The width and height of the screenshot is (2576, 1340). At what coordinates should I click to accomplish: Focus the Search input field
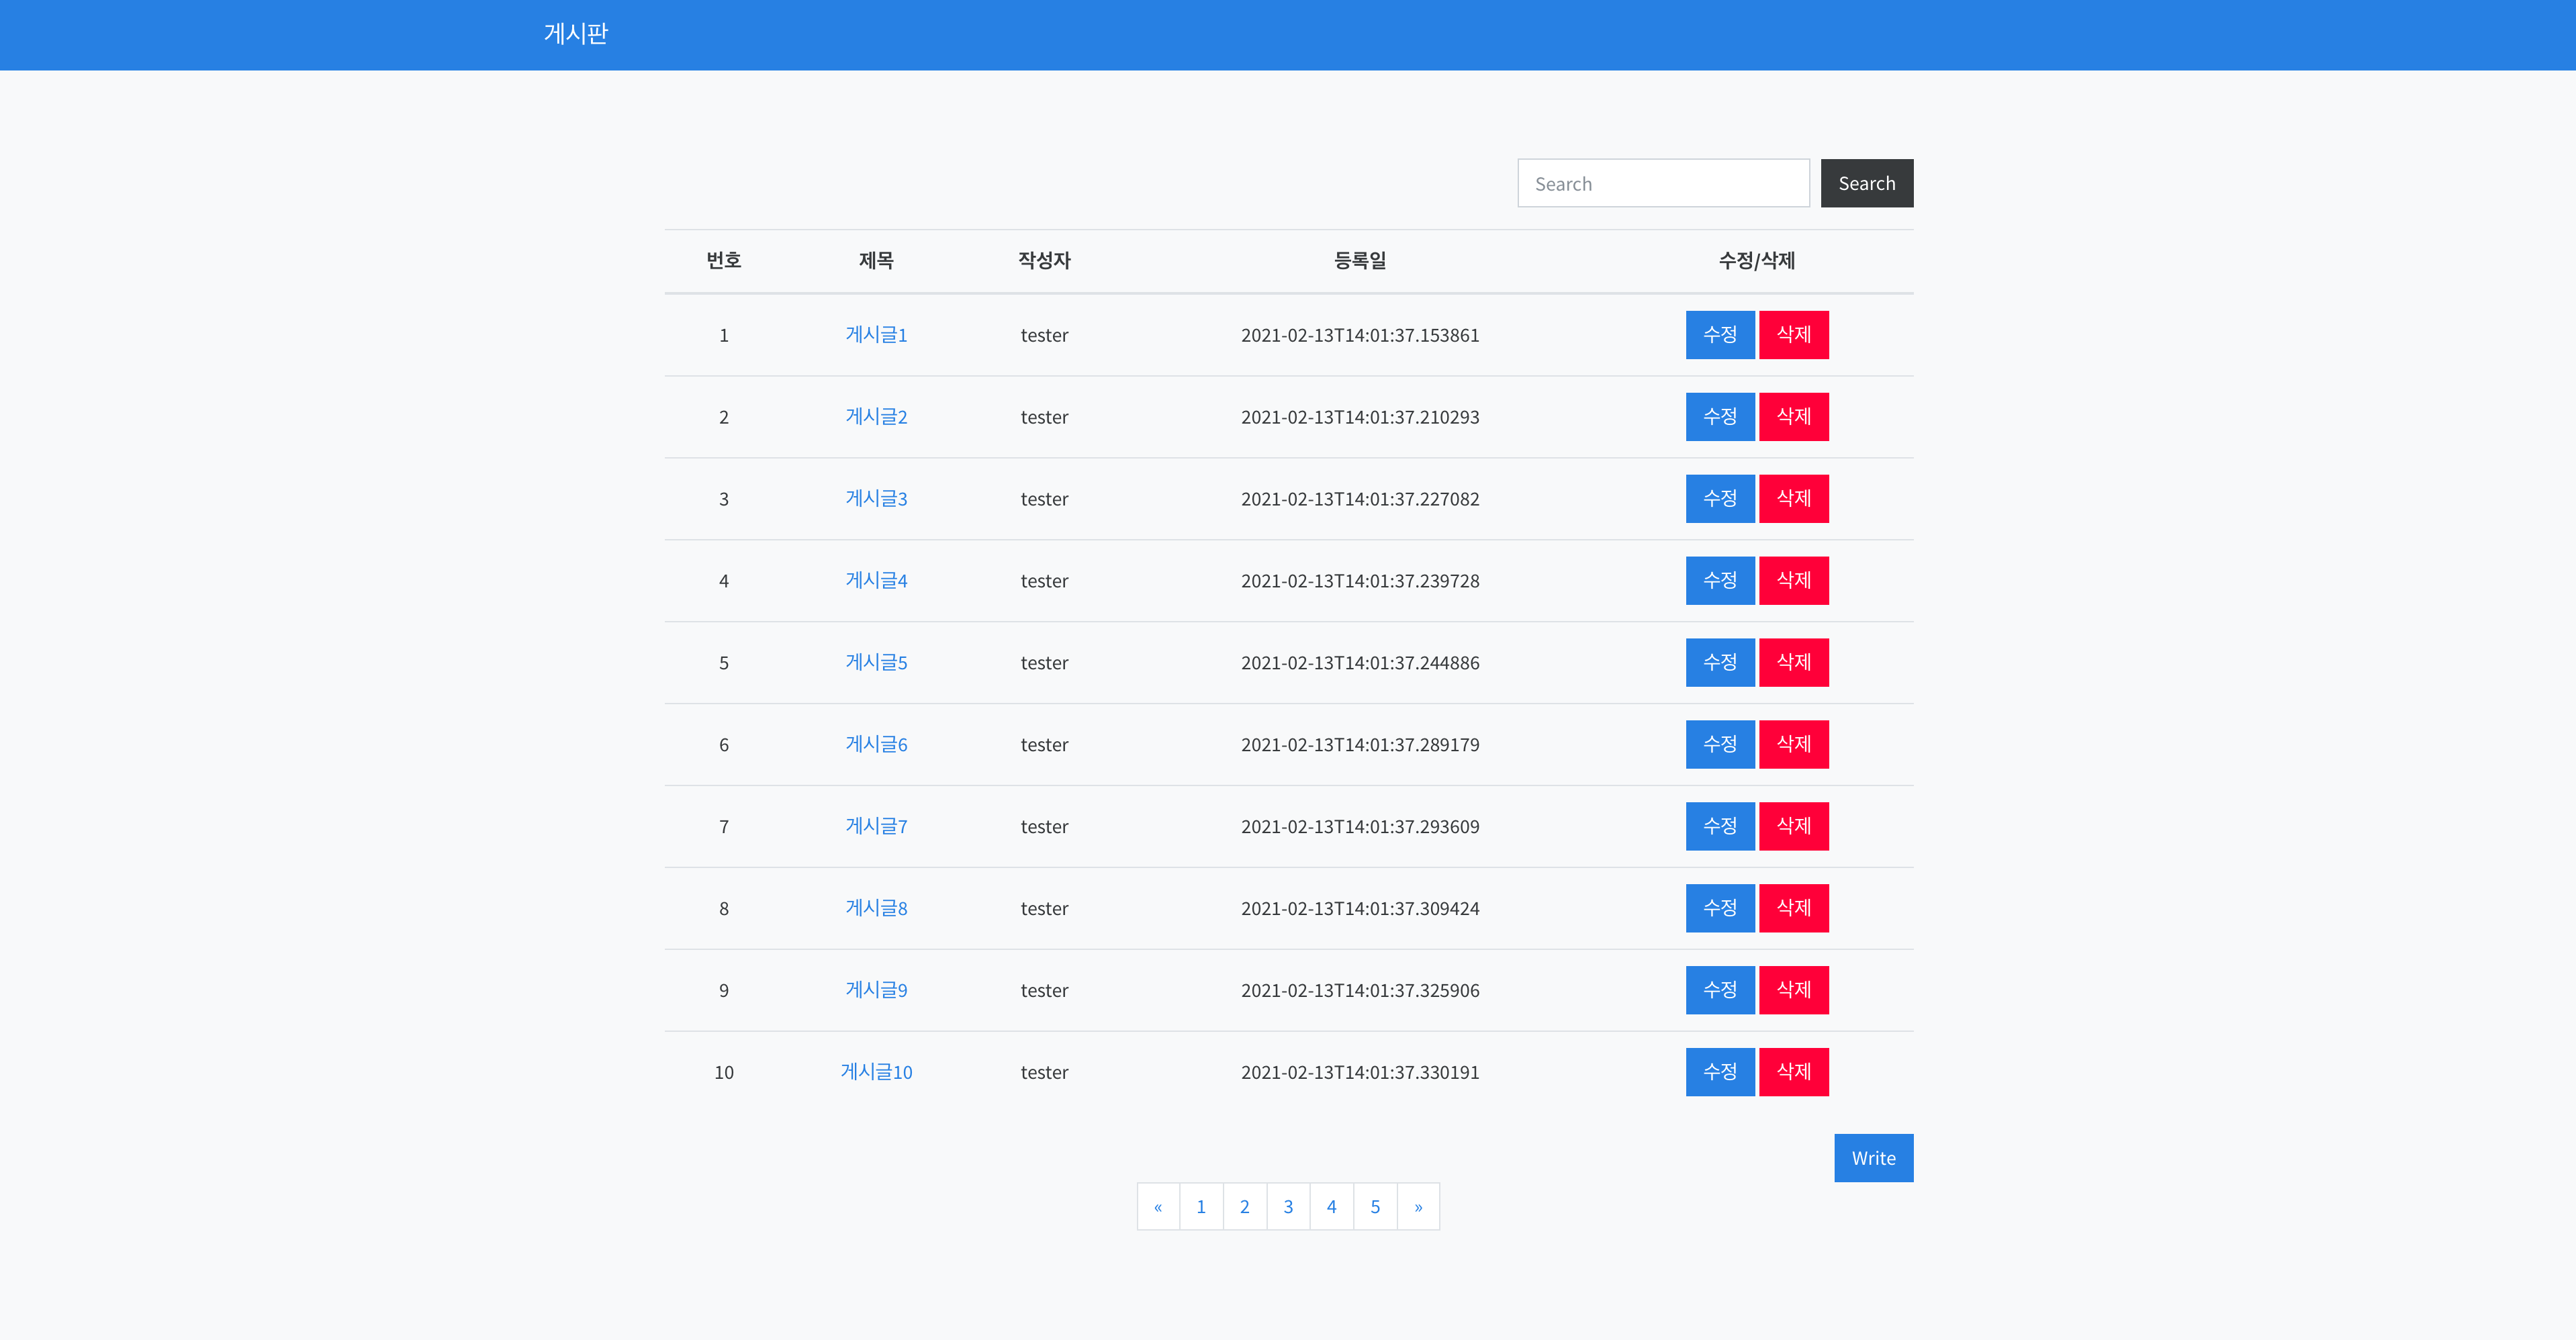[1662, 184]
